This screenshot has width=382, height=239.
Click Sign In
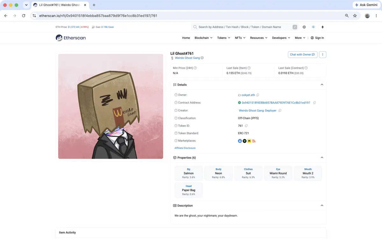(x=317, y=38)
